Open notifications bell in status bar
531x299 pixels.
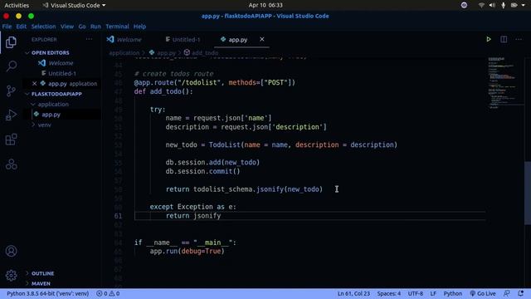[520, 293]
